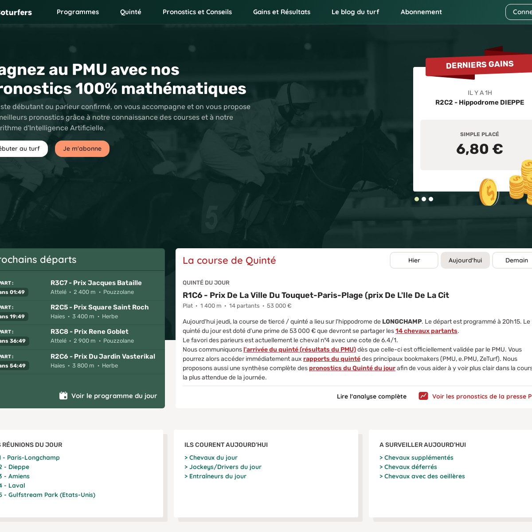Click the R2C2 - Hippodrome DIEPPE gain title
The height and width of the screenshot is (532, 532).
point(480,102)
